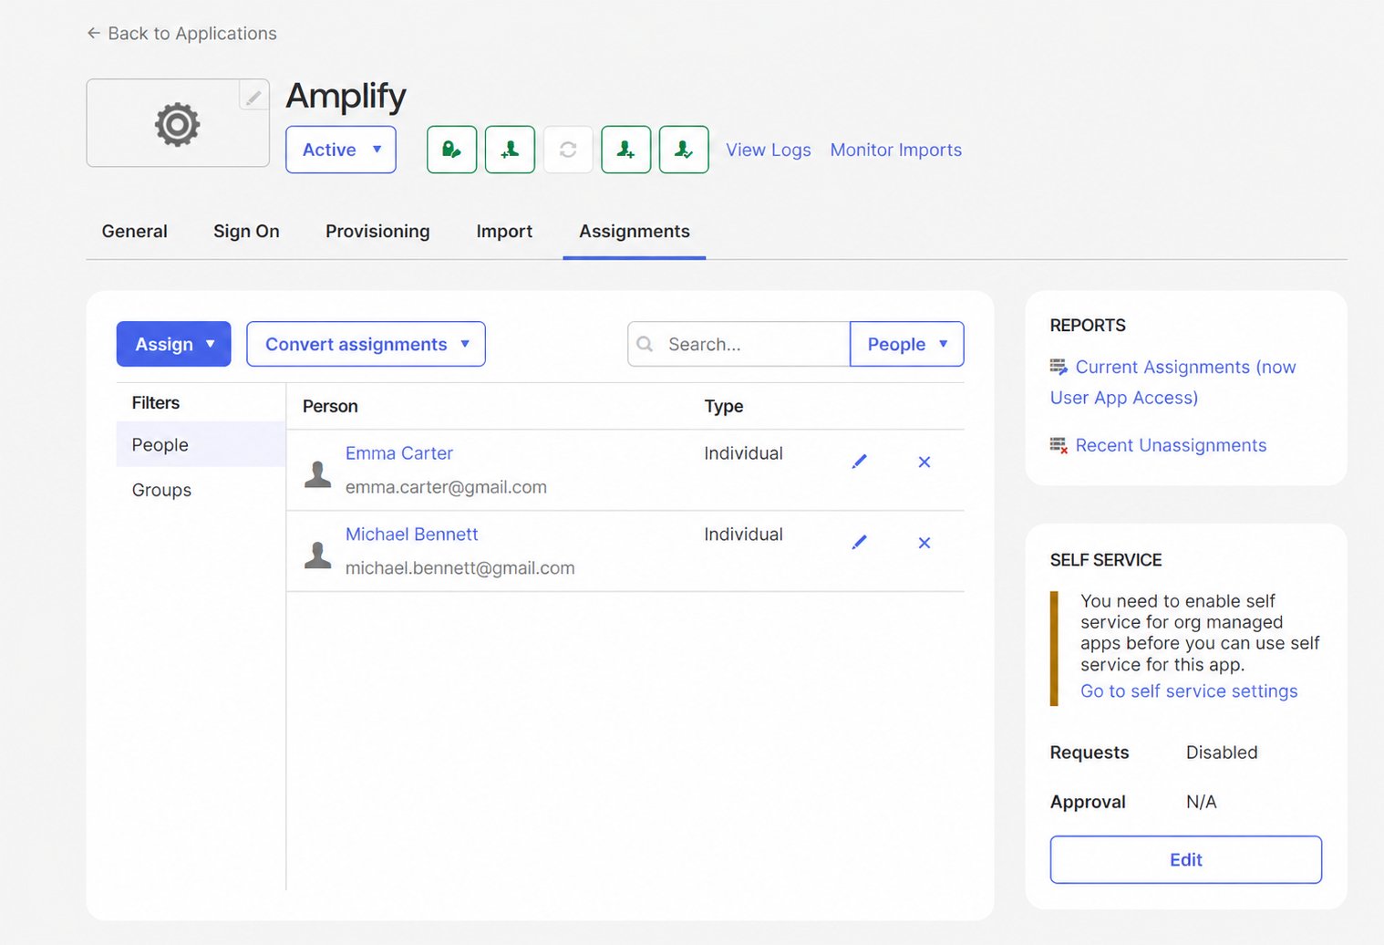The width and height of the screenshot is (1384, 945).
Task: Click Requests Disabled value
Action: click(x=1222, y=753)
